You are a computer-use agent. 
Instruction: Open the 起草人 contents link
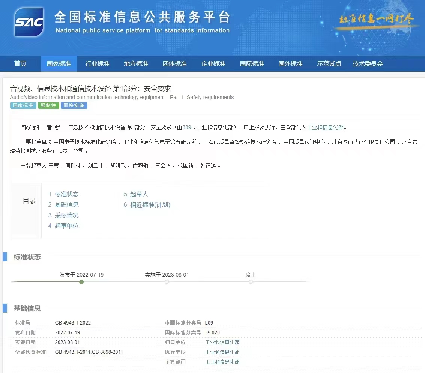pyautogui.click(x=139, y=194)
